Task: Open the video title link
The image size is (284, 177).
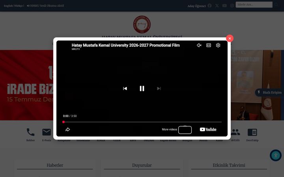Action: tap(125, 45)
